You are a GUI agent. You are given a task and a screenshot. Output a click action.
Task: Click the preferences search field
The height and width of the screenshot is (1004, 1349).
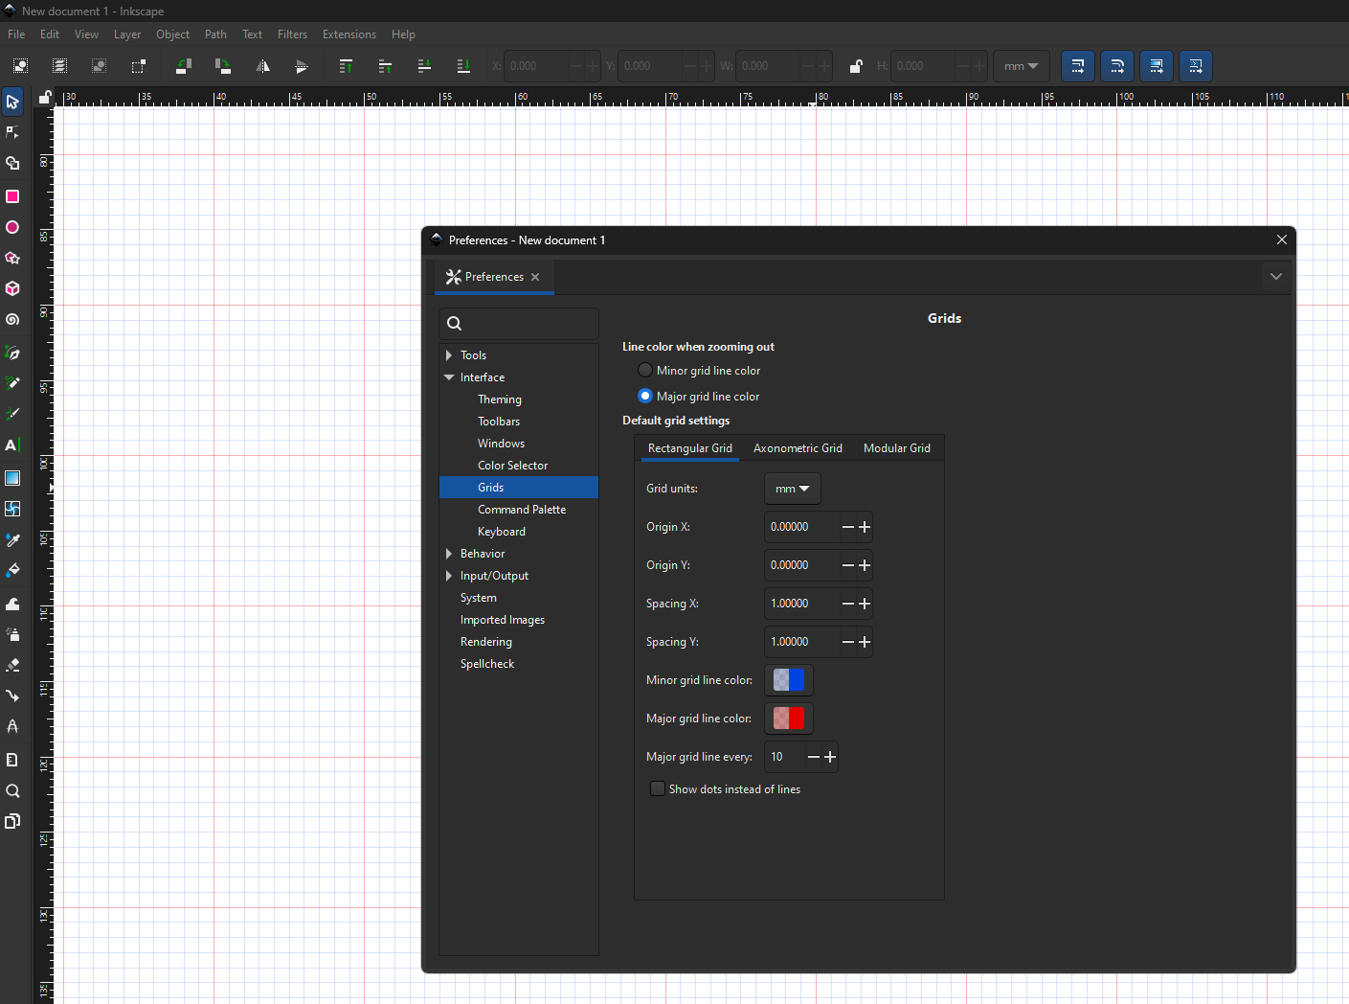(x=519, y=324)
